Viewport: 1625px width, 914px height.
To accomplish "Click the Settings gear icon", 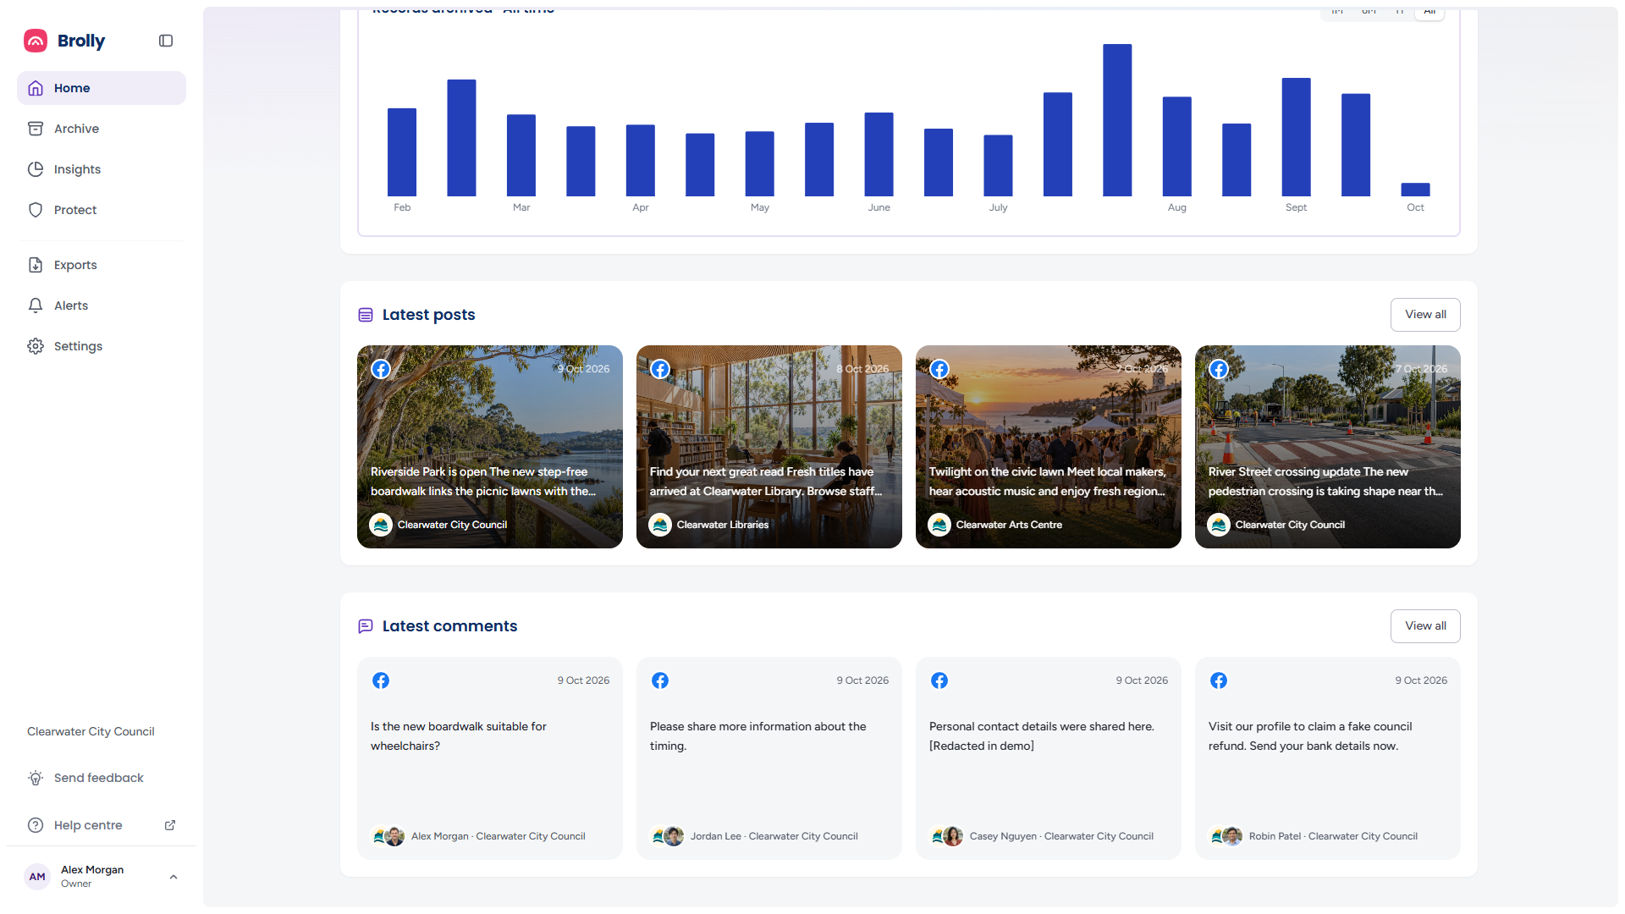I will point(36,346).
